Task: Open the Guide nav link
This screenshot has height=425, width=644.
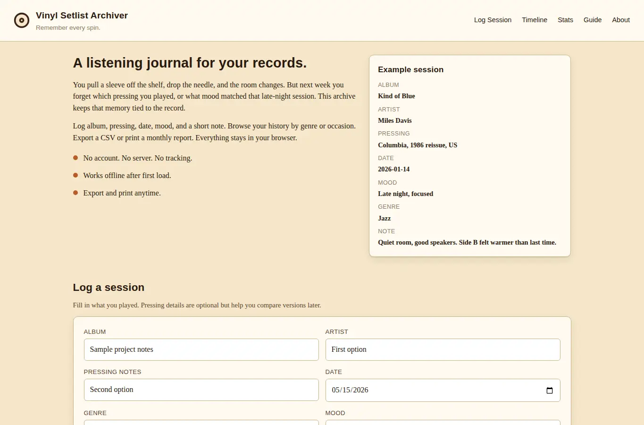Action: (593, 20)
